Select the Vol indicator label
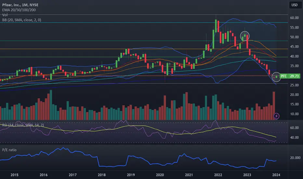The width and height of the screenshot is (303, 179). [5, 15]
